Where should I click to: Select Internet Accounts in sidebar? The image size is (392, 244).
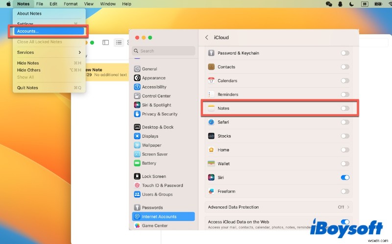click(164, 217)
